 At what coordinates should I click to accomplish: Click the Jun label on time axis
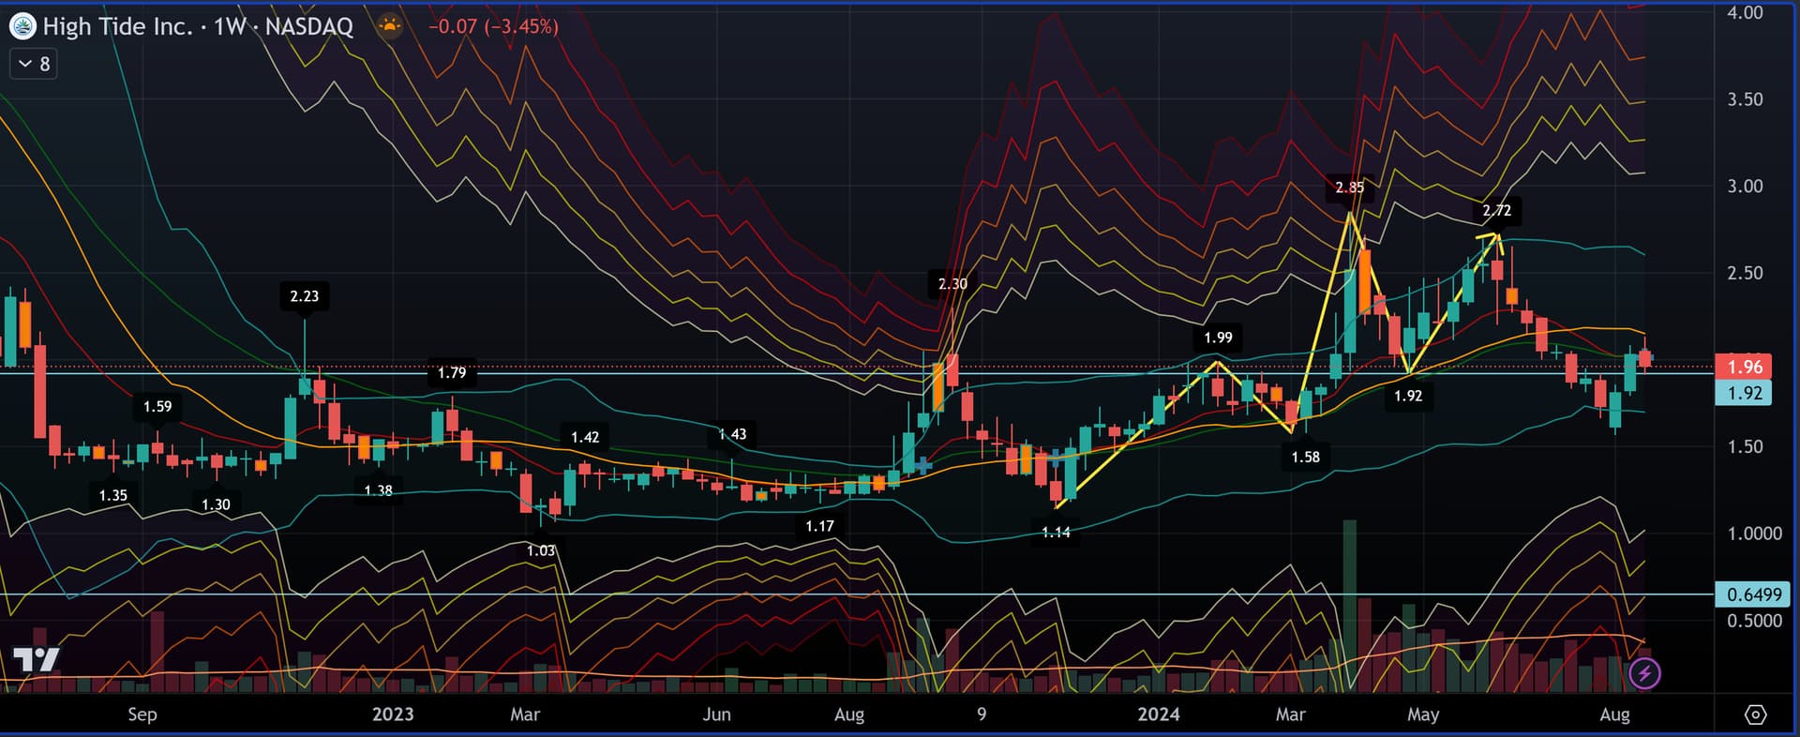click(x=716, y=714)
